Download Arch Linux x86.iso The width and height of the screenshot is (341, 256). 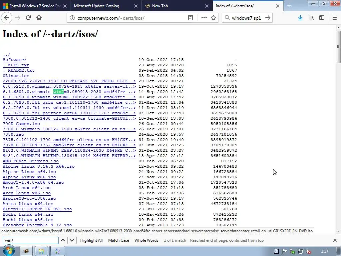coord(27,193)
